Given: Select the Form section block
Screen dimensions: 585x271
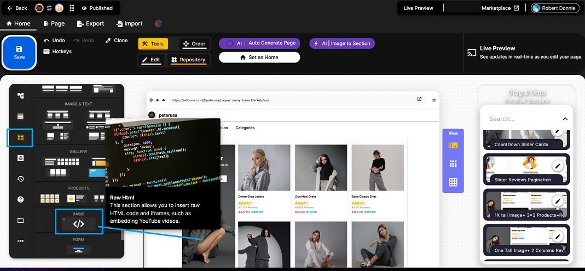Looking at the screenshot, I should [78, 250].
